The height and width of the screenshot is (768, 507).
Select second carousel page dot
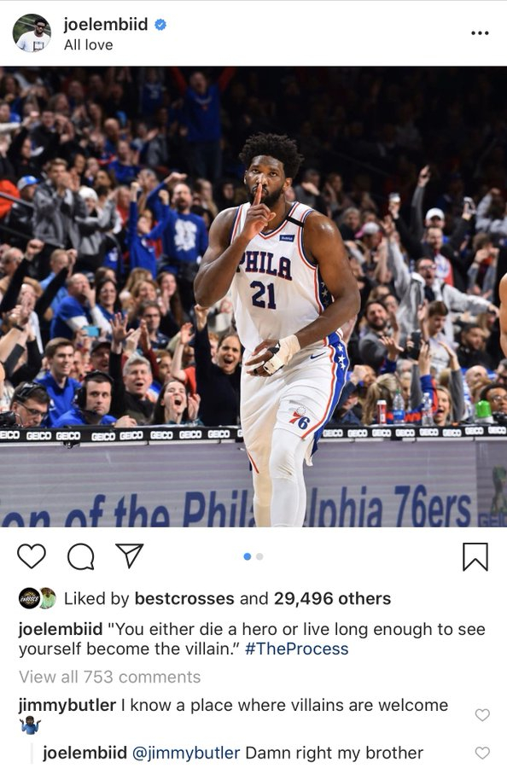[x=259, y=556]
